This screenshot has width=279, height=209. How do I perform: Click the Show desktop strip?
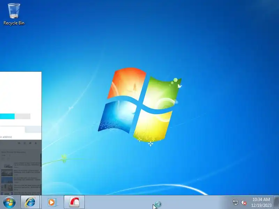[x=277, y=202]
